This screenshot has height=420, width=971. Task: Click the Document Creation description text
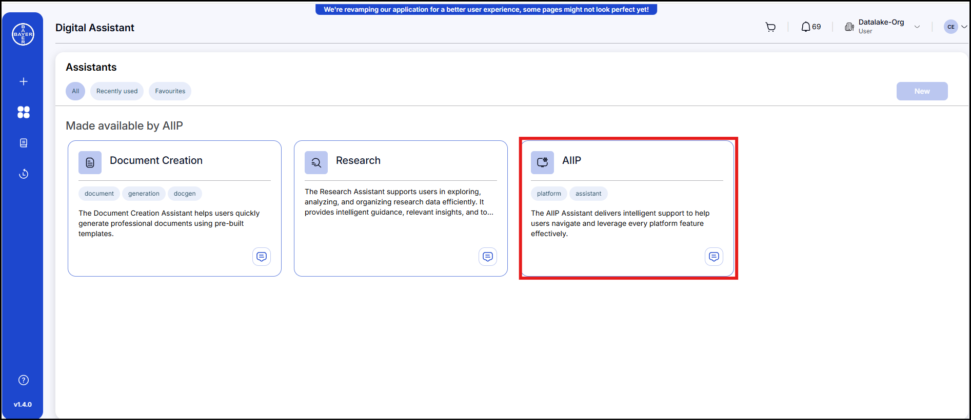pos(169,223)
